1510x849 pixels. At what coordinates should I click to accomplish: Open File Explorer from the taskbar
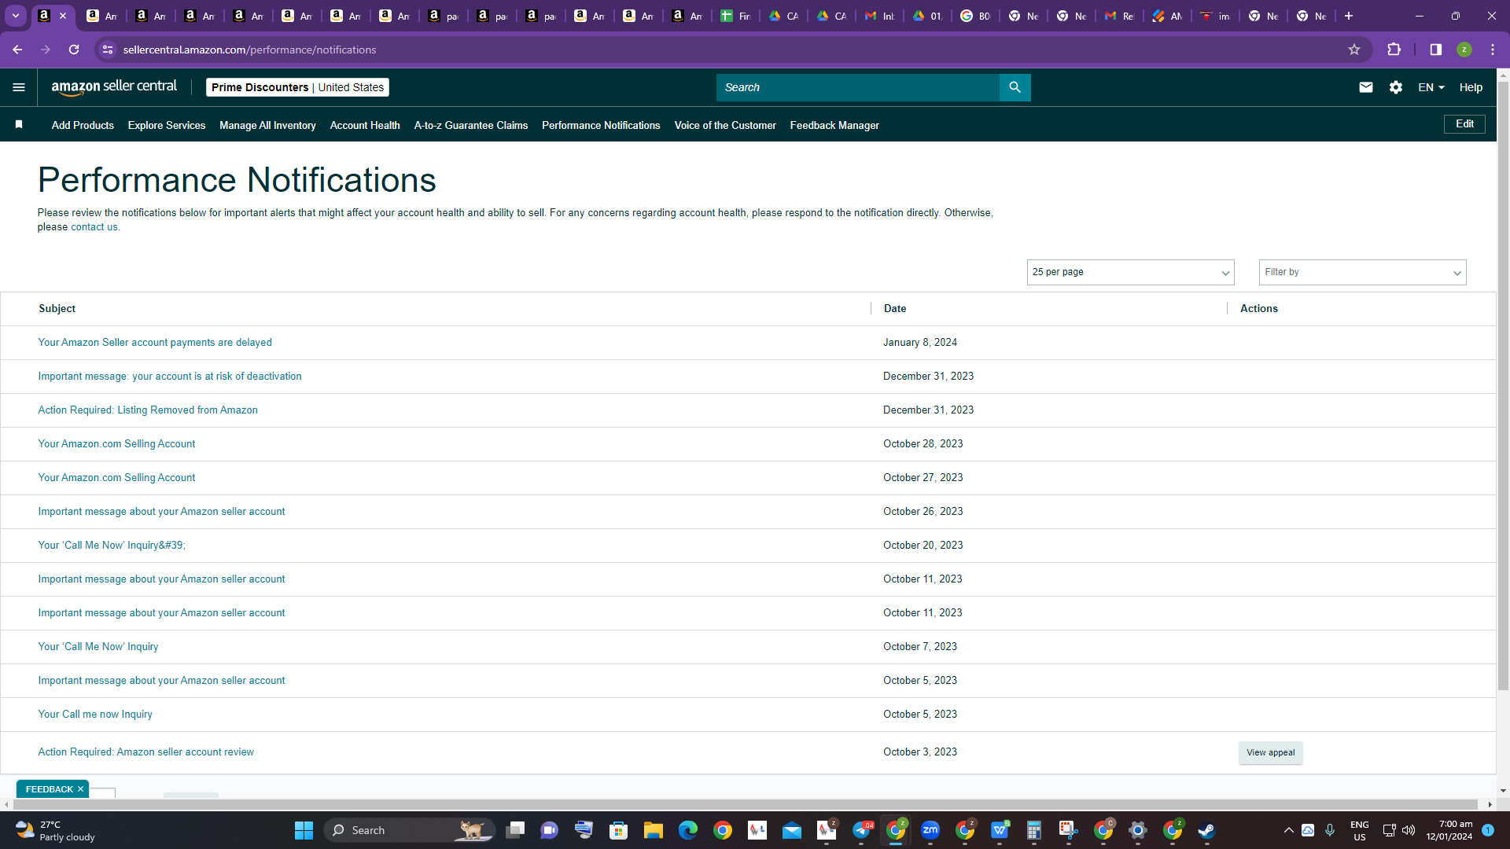click(653, 830)
